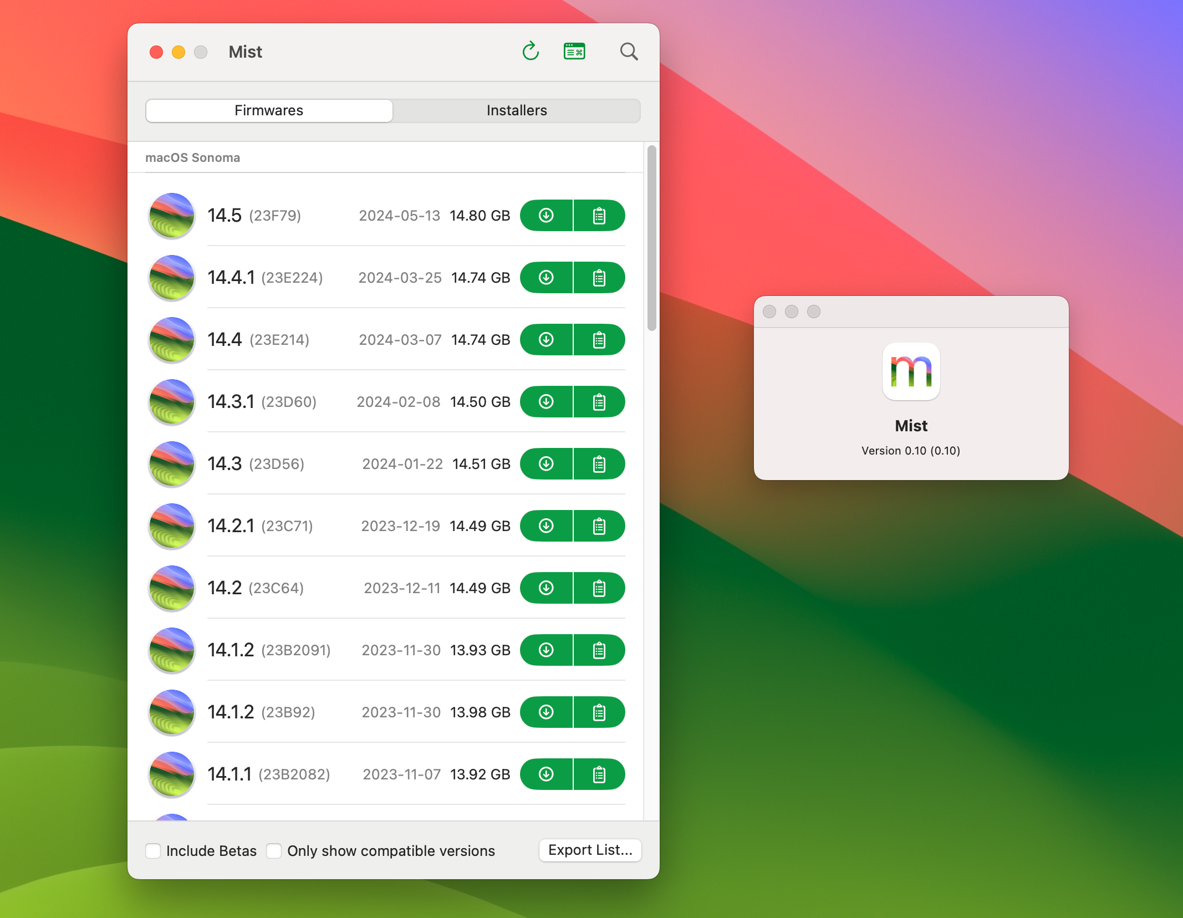This screenshot has height=918, width=1183.
Task: Click the 14.80 GB size value
Action: pyautogui.click(x=480, y=216)
